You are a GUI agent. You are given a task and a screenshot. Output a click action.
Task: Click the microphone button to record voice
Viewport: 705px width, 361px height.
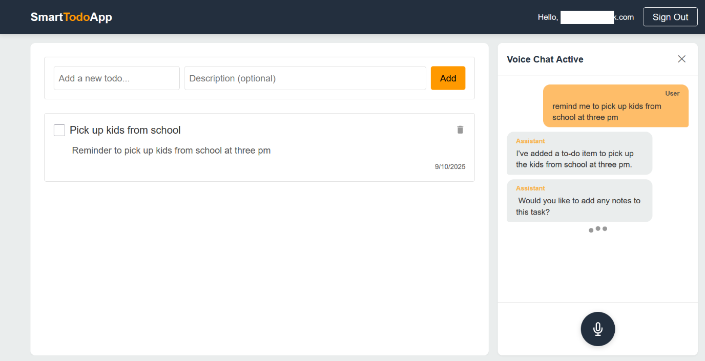tap(597, 329)
